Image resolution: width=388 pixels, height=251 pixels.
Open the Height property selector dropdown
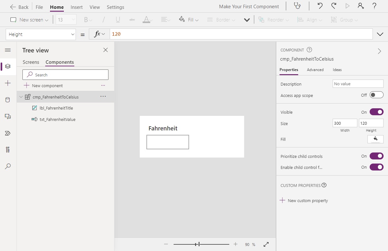[72, 34]
